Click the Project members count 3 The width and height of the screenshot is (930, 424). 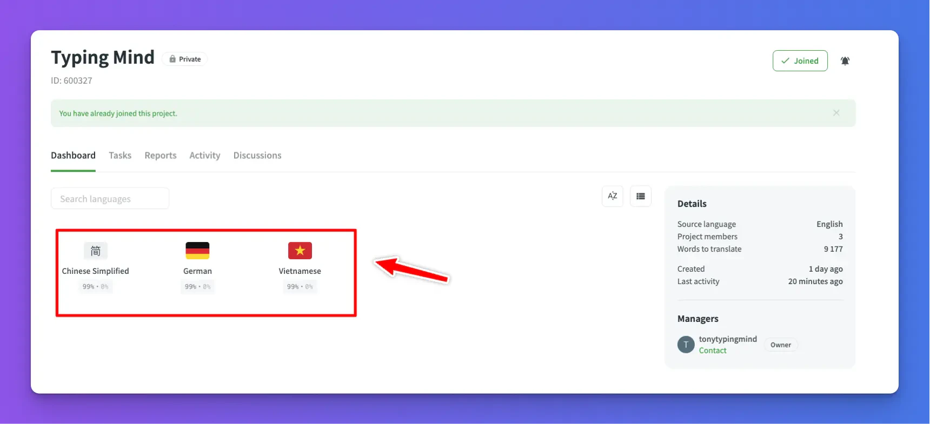(841, 237)
